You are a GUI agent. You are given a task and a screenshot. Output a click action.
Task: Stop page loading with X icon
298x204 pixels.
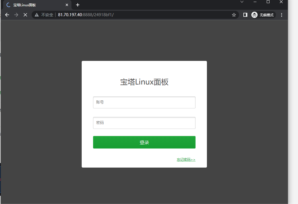point(25,15)
